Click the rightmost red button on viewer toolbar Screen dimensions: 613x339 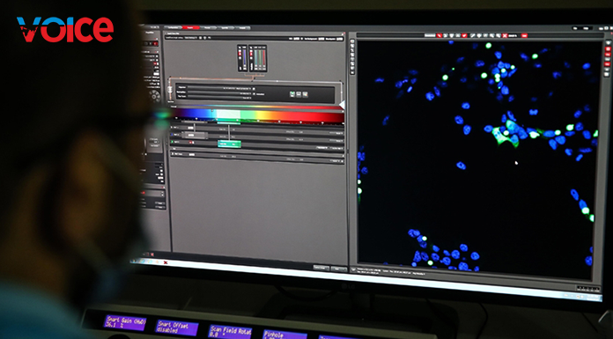525,35
